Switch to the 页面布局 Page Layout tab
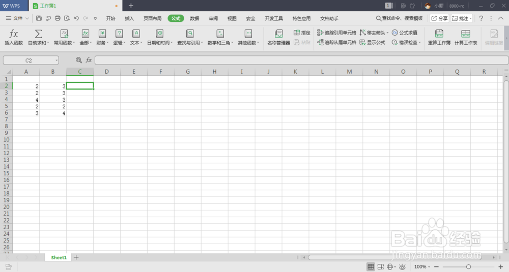This screenshot has height=272, width=509. (x=153, y=18)
